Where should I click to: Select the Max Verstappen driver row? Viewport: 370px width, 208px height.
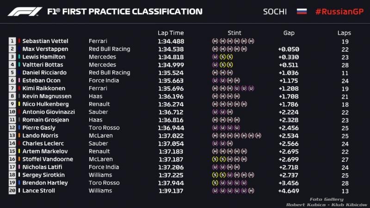coord(180,49)
